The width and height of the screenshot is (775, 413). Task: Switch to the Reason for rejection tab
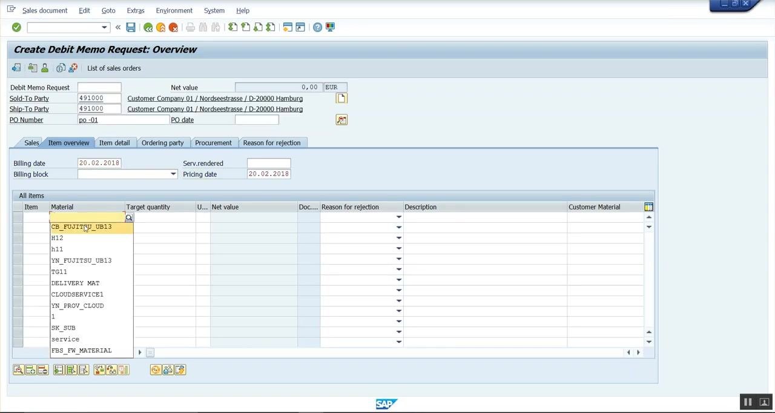(x=272, y=143)
